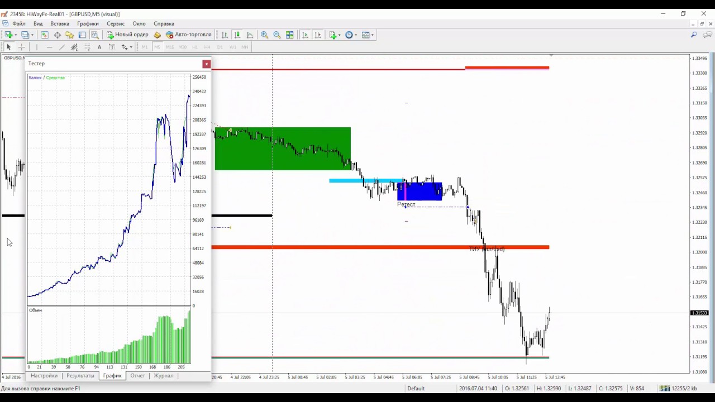Click the current price label 1.31533
This screenshot has height=402, width=715.
click(x=700, y=313)
